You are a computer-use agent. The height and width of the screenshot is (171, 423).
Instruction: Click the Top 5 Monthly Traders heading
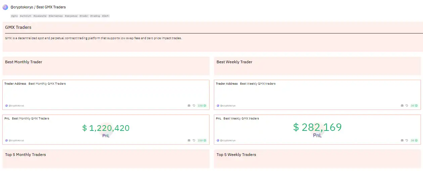coord(26,155)
